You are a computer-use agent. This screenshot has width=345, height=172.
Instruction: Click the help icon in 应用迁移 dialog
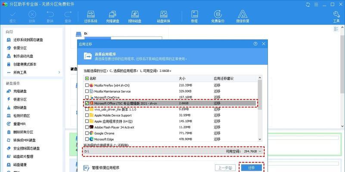[255, 44]
